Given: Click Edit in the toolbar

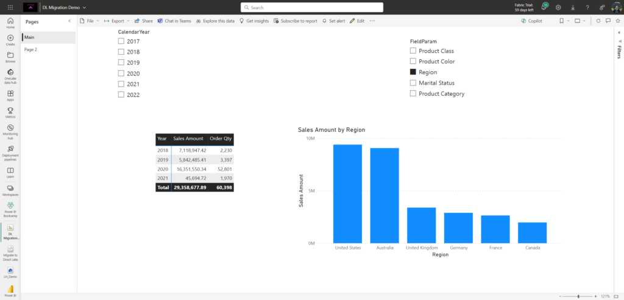Looking at the screenshot, I should coord(357,21).
